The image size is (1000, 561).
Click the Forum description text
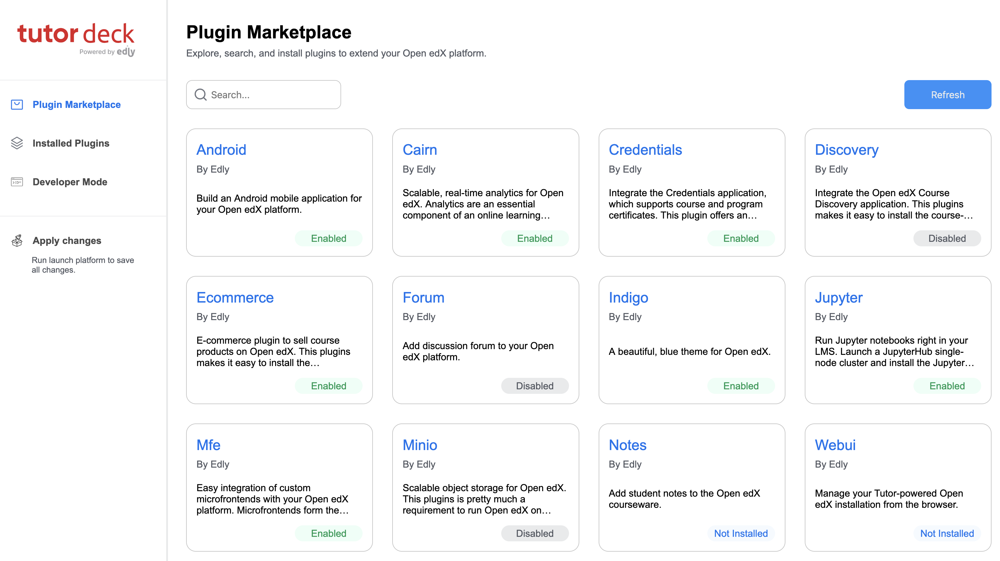coord(478,351)
